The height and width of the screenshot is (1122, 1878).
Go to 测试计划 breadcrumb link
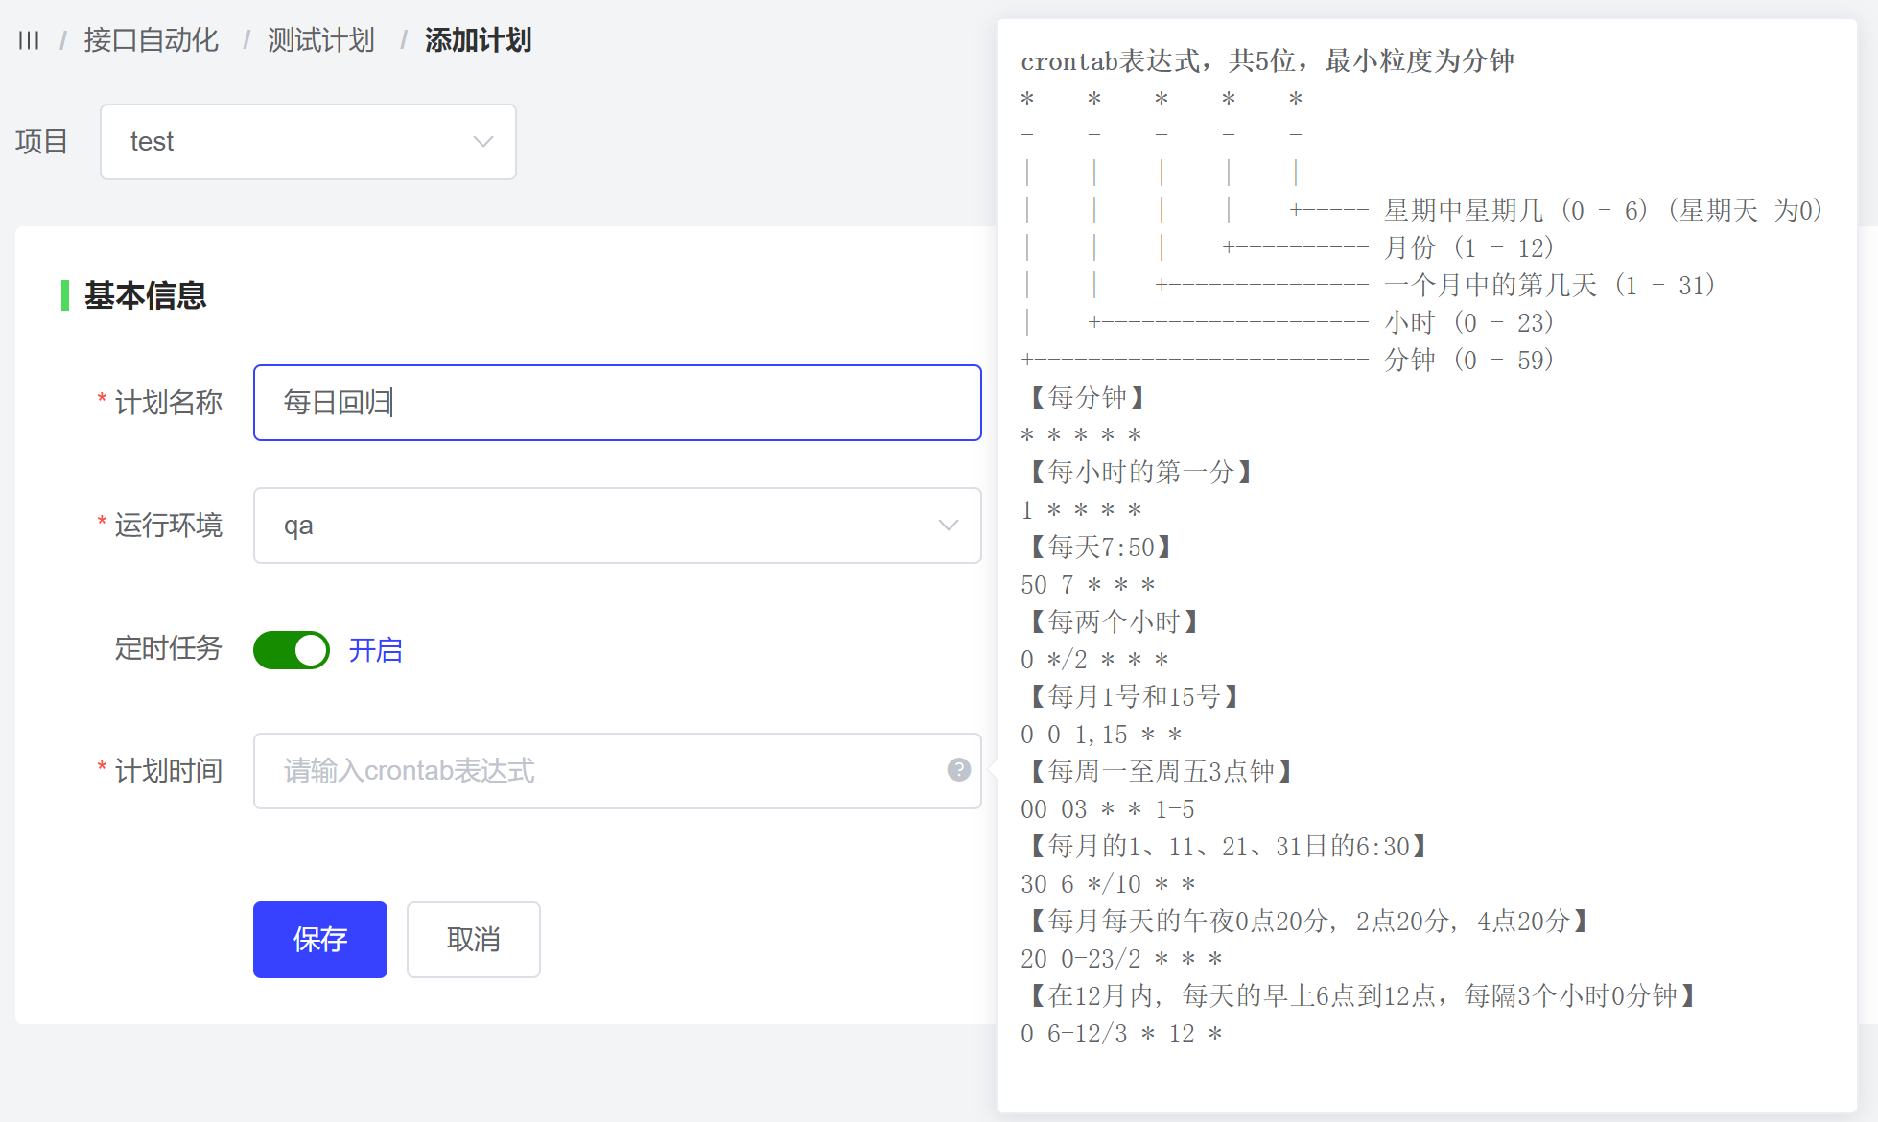point(320,40)
